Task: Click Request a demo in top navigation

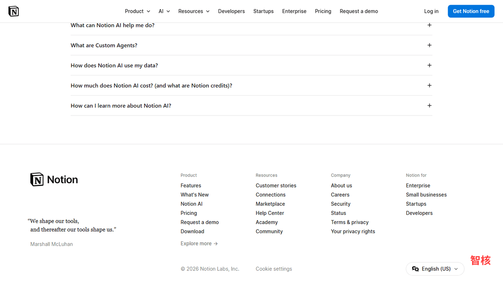Action: coord(359,11)
